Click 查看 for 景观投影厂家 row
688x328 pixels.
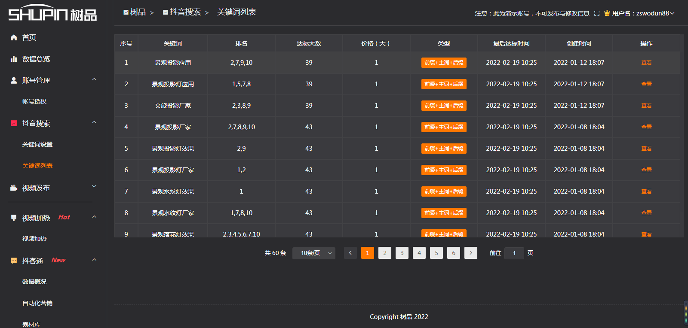click(646, 127)
